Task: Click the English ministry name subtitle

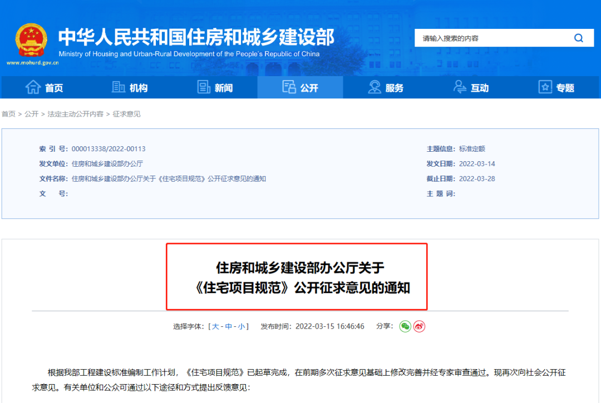Action: (x=189, y=54)
